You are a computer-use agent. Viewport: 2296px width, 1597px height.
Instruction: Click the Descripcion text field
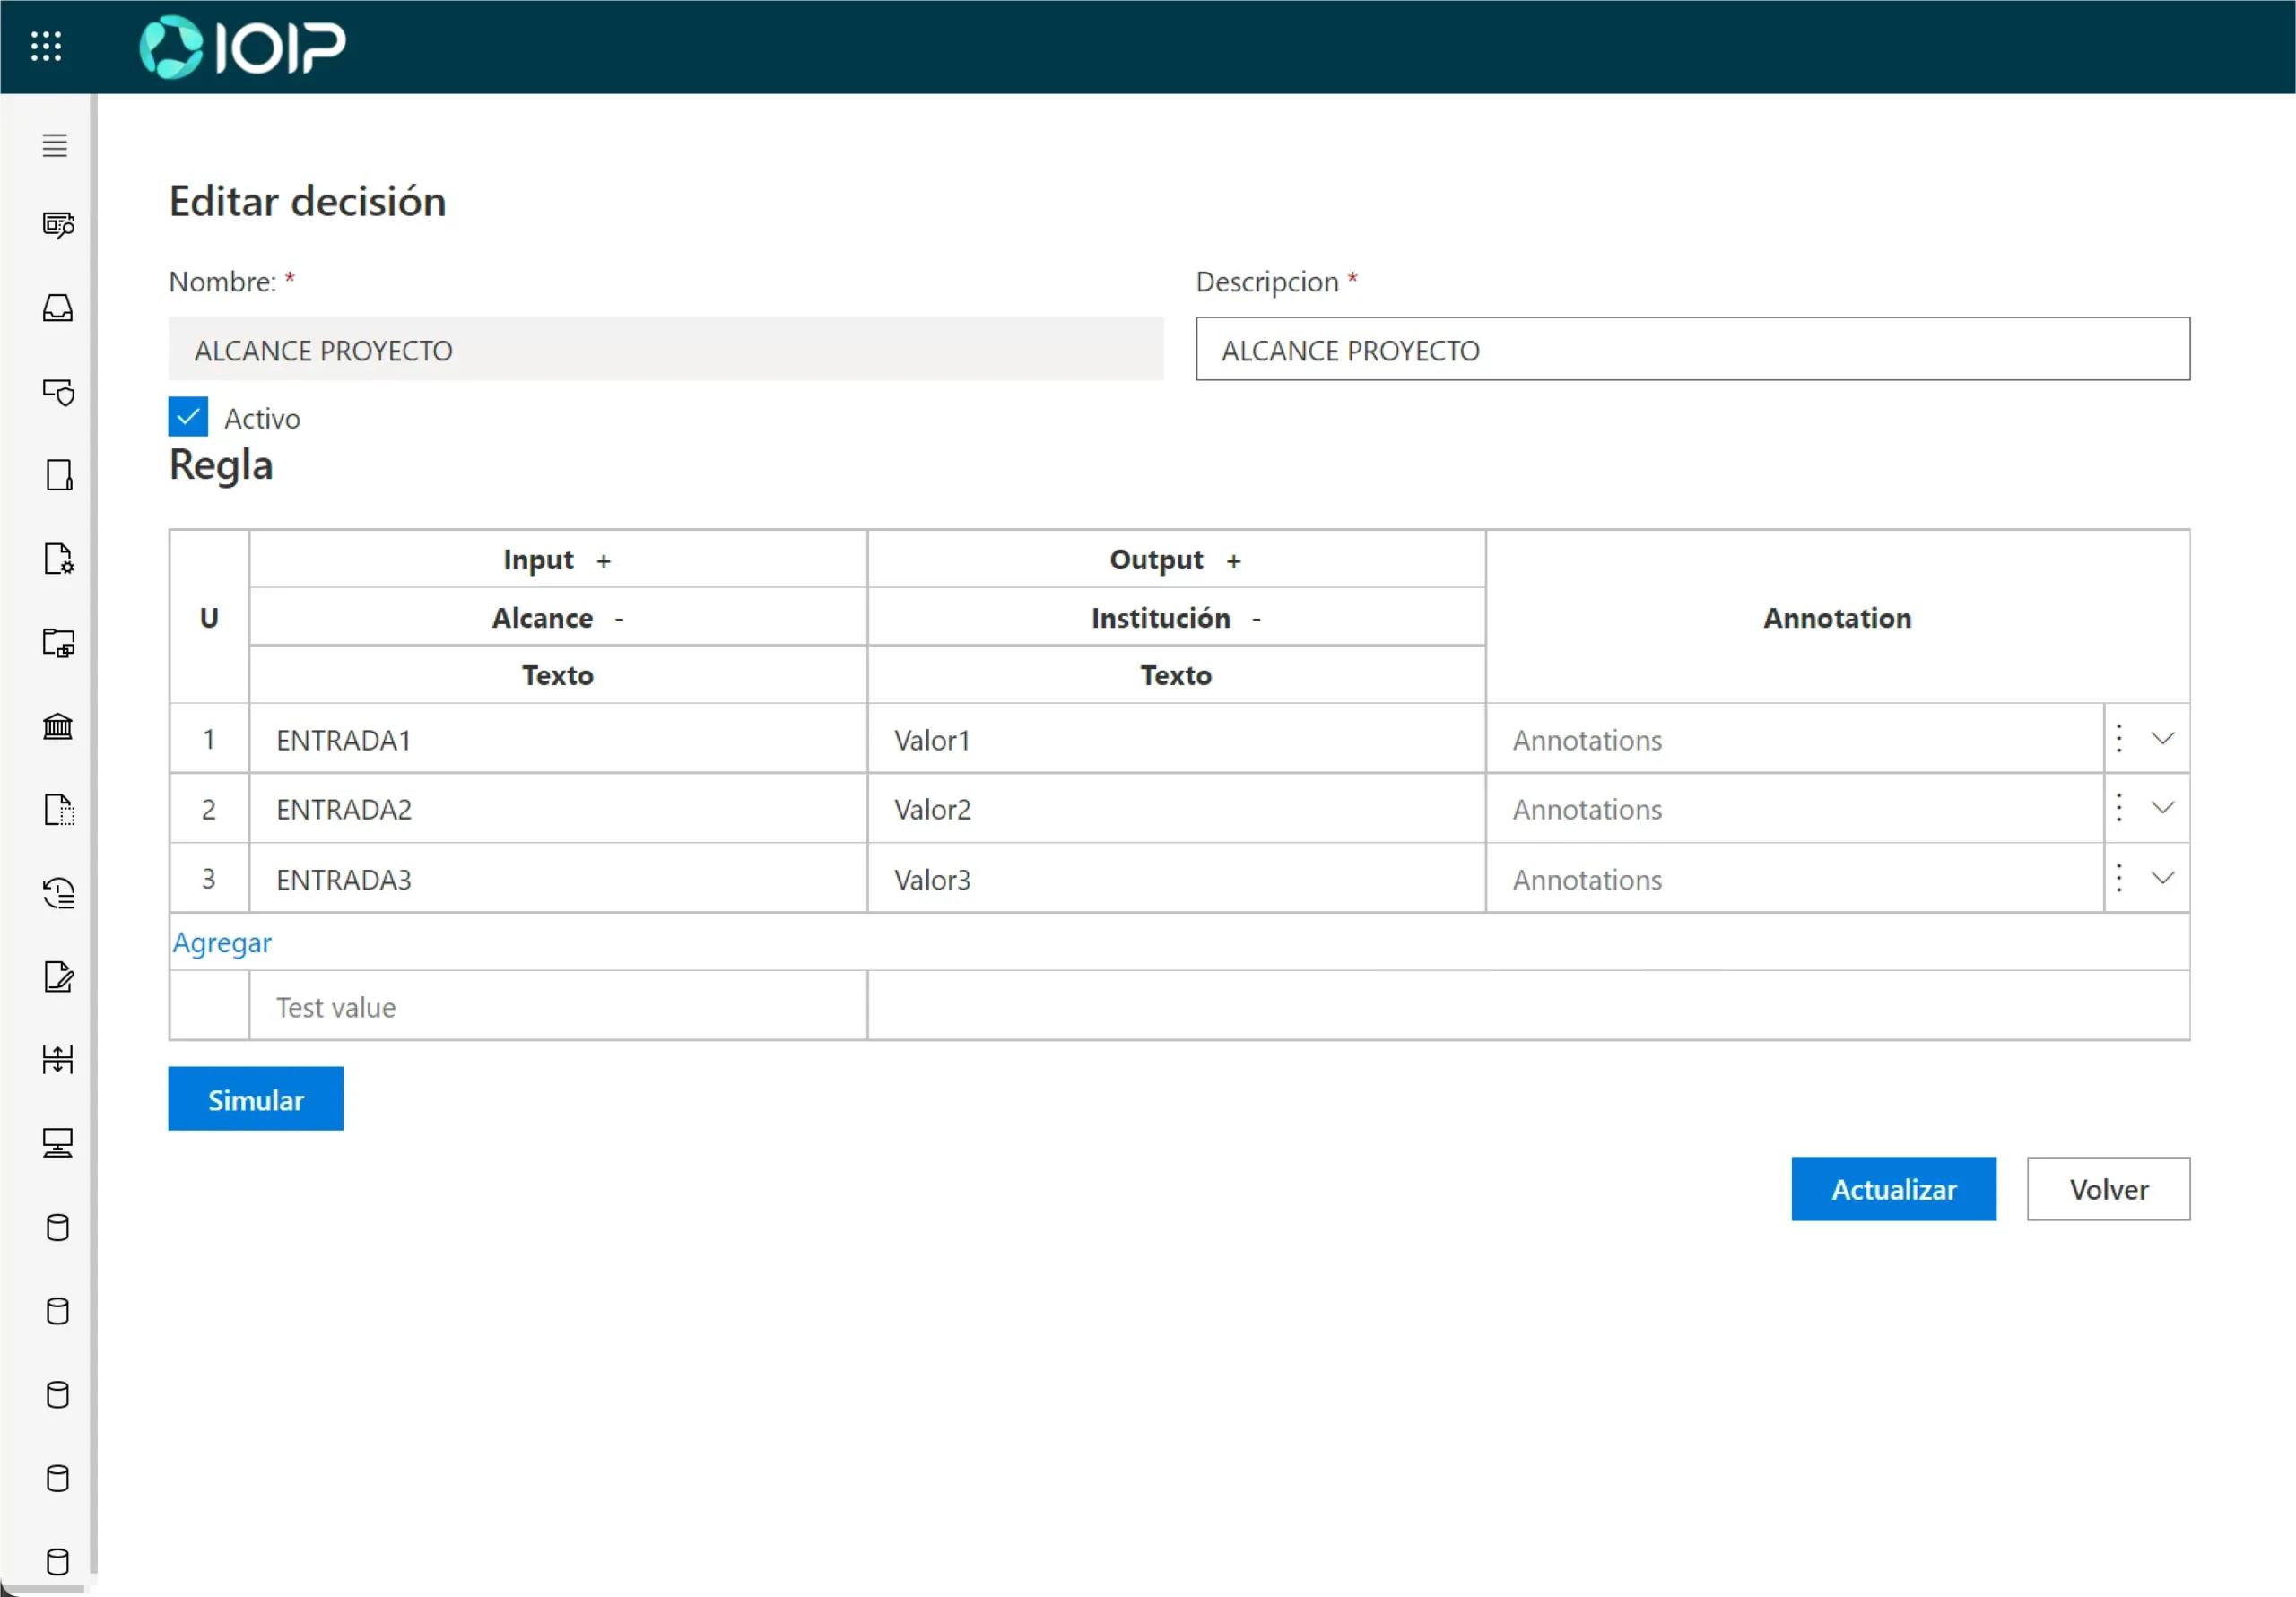pyautogui.click(x=1692, y=350)
